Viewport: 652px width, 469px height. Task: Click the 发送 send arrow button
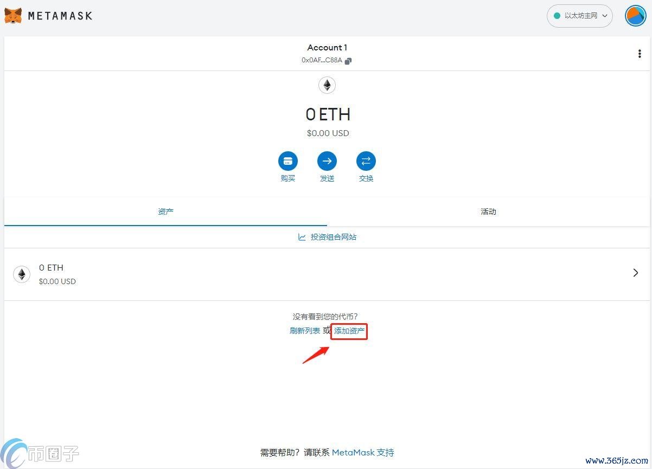tap(327, 161)
